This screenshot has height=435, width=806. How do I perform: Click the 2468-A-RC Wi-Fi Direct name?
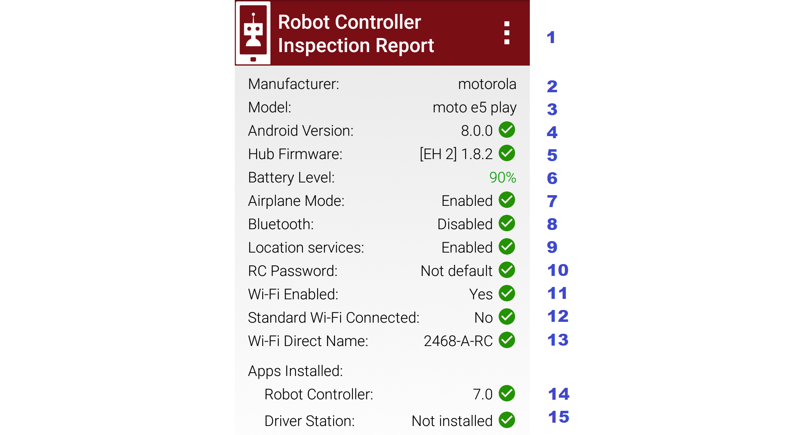(x=458, y=341)
